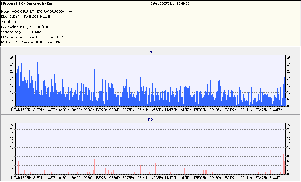Click the 99867h label on PI axis
Image resolution: width=301 pixels, height=182 pixels.
pos(89,110)
